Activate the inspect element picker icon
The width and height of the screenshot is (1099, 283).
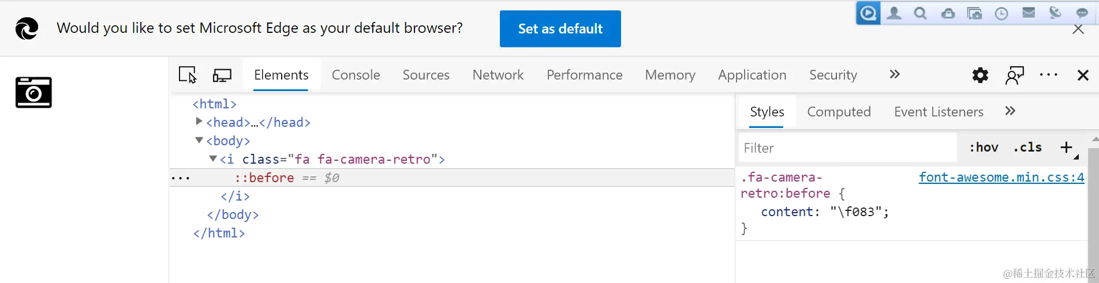pos(188,75)
